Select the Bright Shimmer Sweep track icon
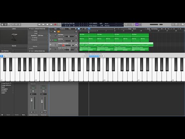Viewport: 185px width, 139px height. [x=55, y=49]
